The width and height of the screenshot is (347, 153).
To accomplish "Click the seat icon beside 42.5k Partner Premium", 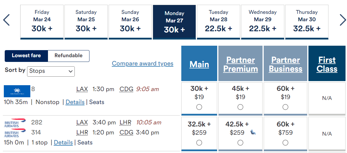I will (x=253, y=133).
